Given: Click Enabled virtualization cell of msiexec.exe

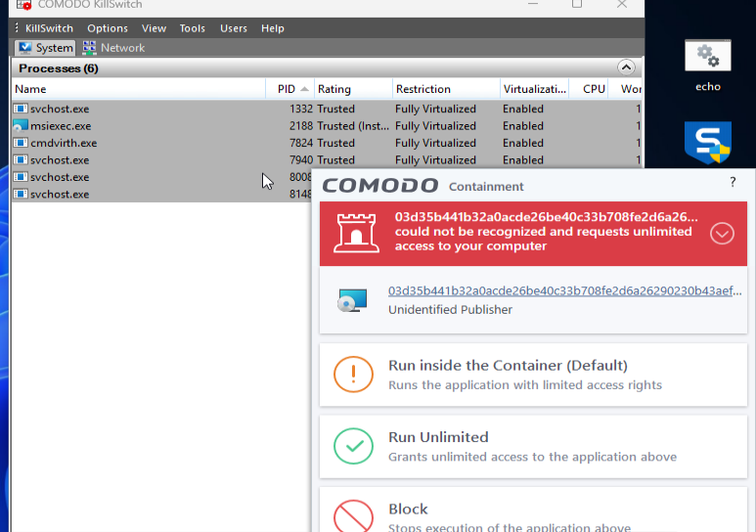Looking at the screenshot, I should pos(523,126).
